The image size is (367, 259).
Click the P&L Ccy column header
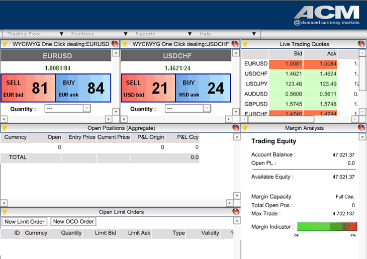[x=182, y=137]
